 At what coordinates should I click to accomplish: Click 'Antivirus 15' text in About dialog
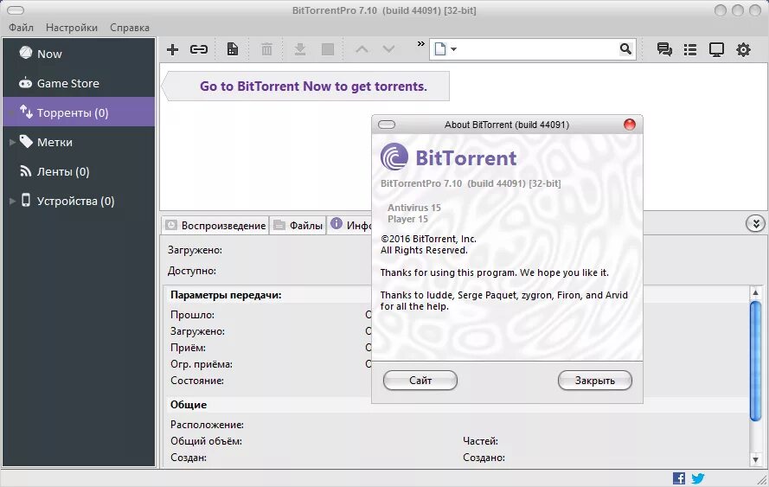414,208
